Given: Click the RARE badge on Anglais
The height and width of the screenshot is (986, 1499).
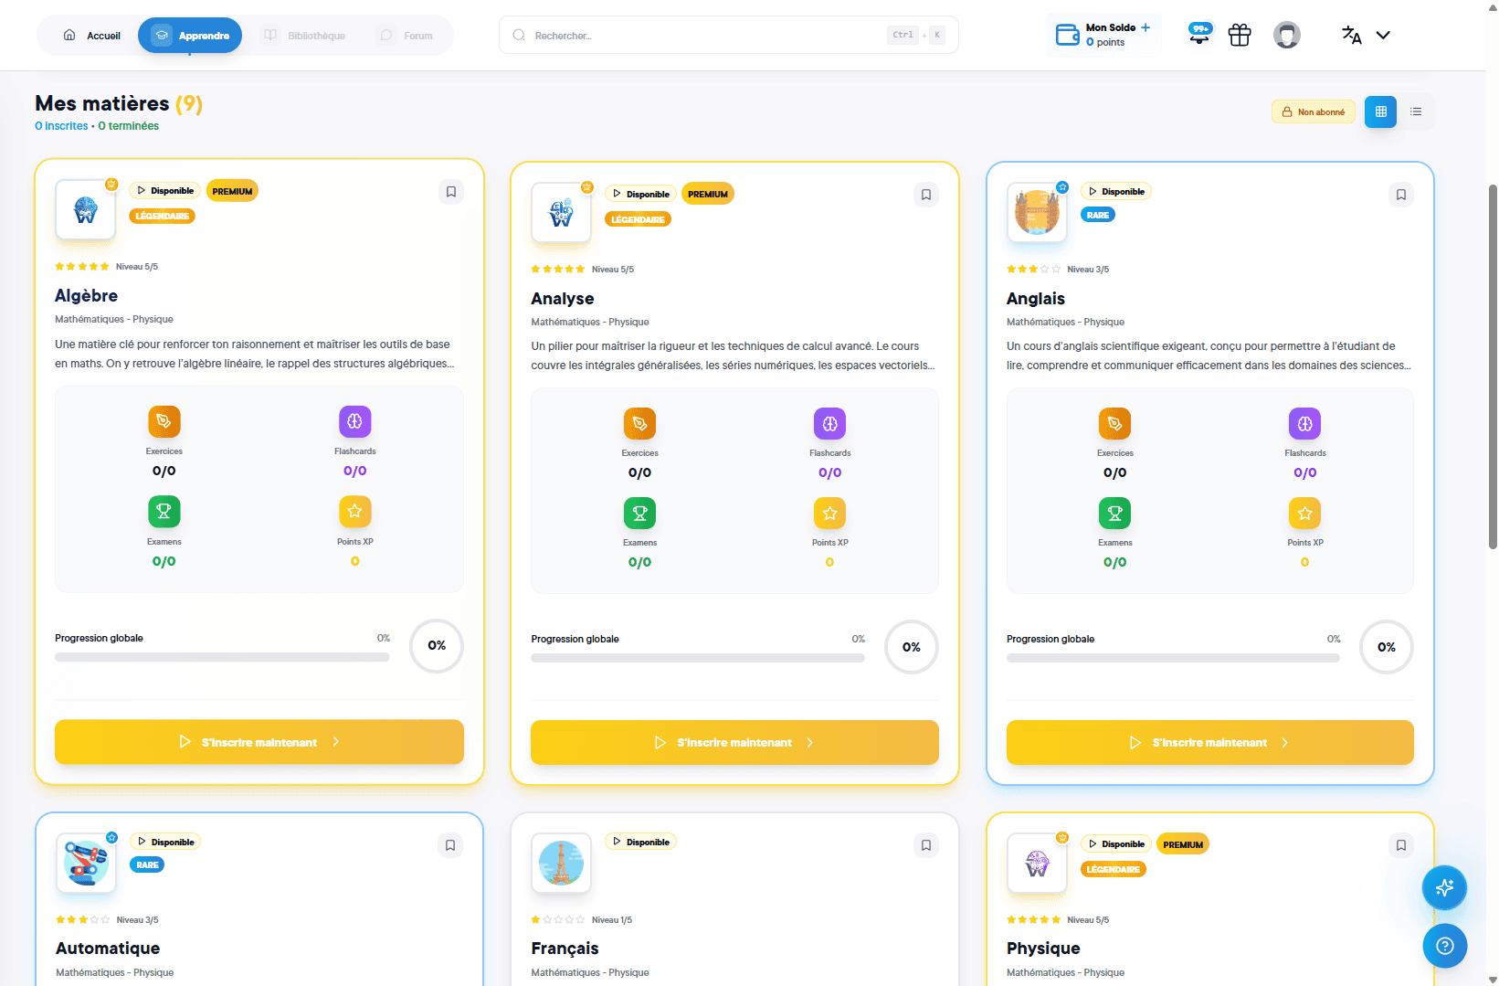Looking at the screenshot, I should pyautogui.click(x=1098, y=215).
